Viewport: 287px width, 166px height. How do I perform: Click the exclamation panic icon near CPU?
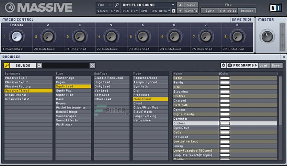tap(174, 11)
